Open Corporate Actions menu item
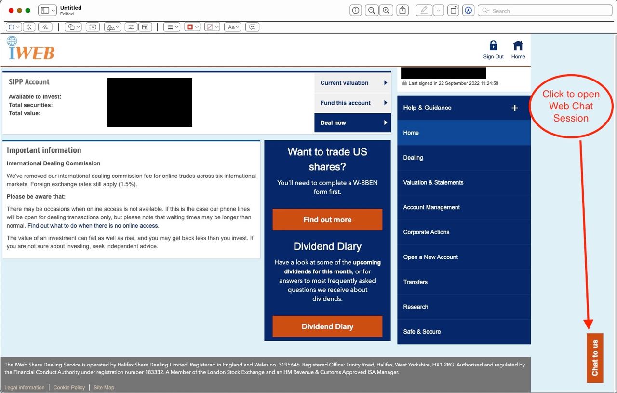This screenshot has width=617, height=393. click(x=464, y=232)
